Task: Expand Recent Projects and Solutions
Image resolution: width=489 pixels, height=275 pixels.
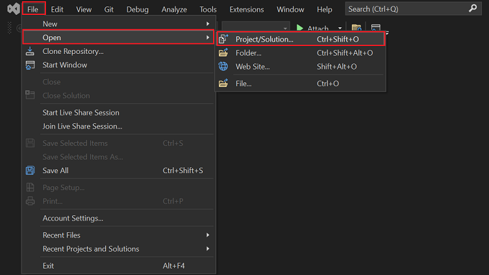Action: pyautogui.click(x=118, y=249)
